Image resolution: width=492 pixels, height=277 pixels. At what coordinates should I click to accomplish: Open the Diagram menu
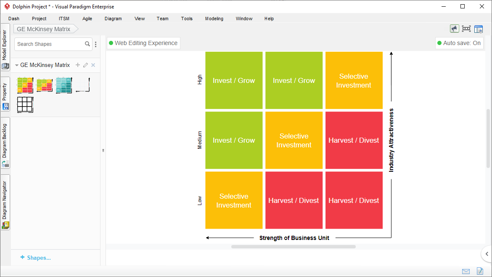[113, 19]
